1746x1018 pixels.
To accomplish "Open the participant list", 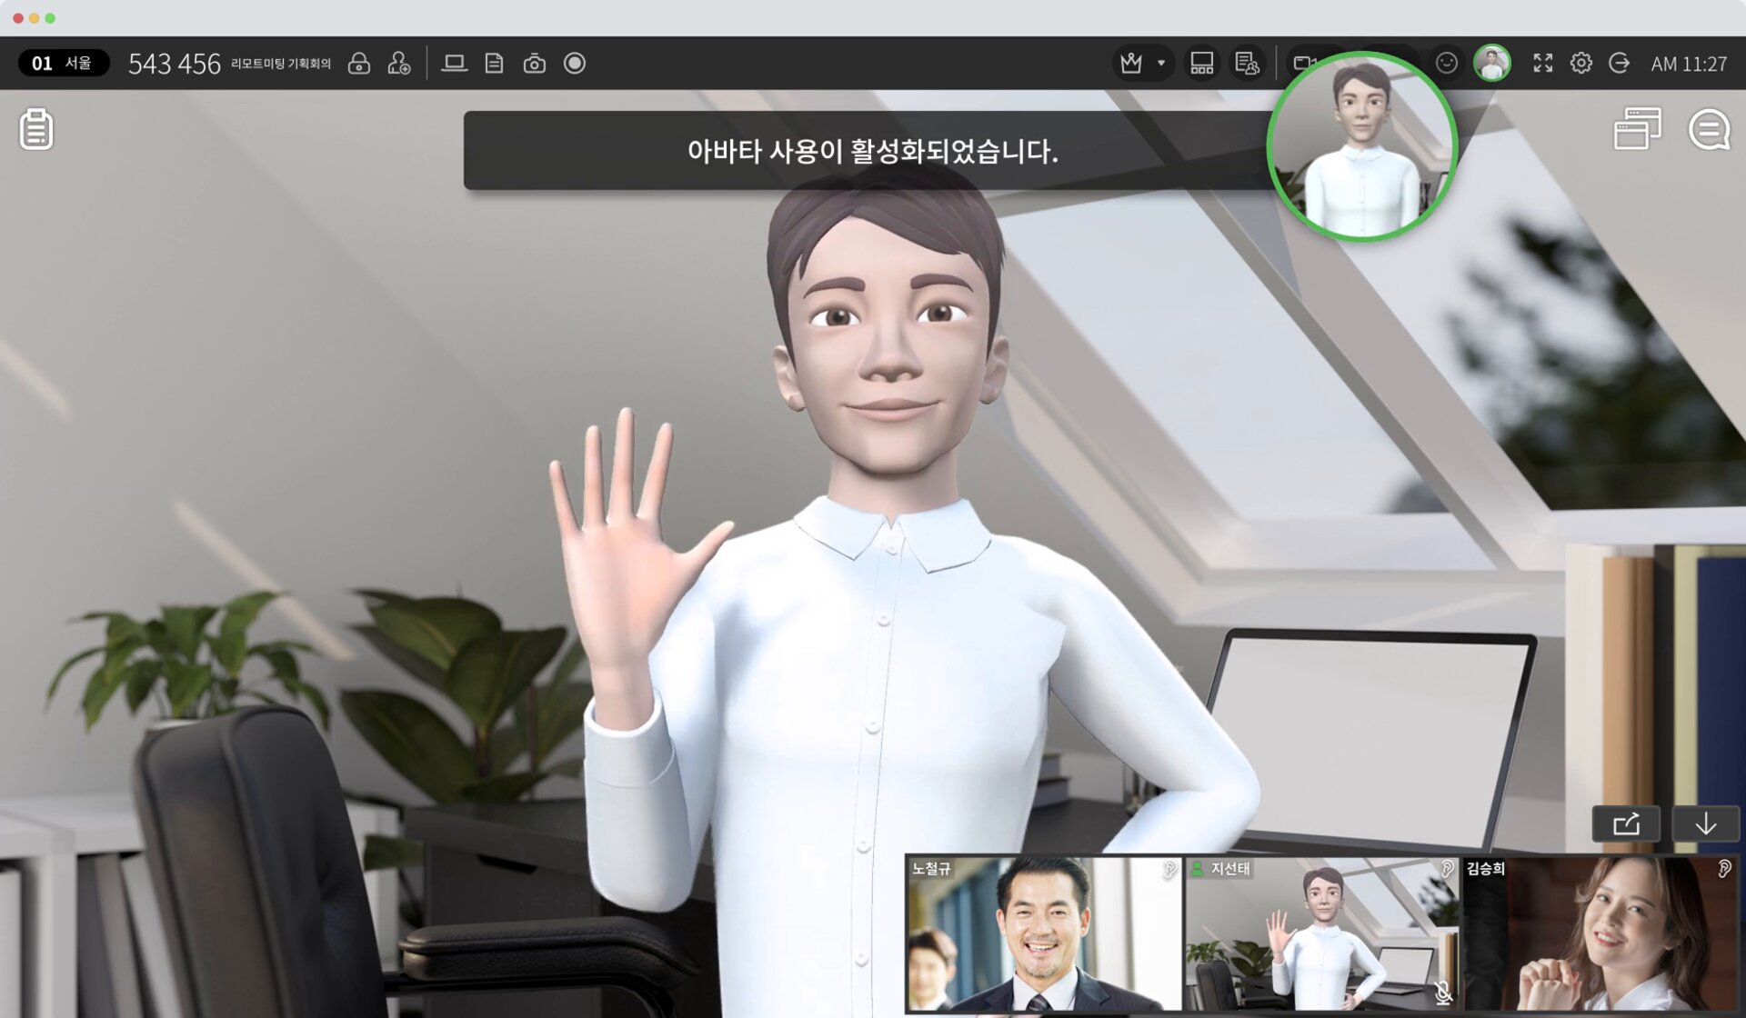I will (1248, 63).
